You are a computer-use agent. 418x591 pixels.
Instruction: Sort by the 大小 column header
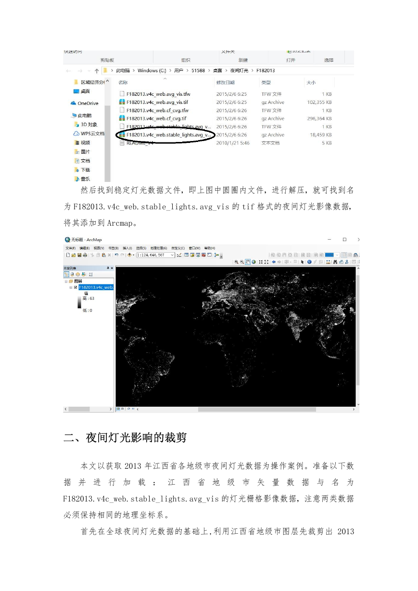311,83
